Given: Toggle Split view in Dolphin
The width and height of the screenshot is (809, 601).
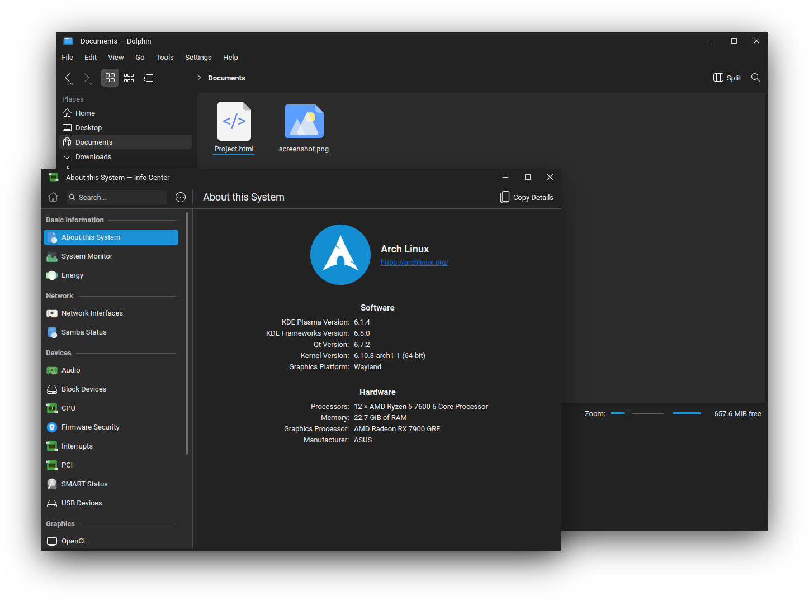Looking at the screenshot, I should [727, 78].
